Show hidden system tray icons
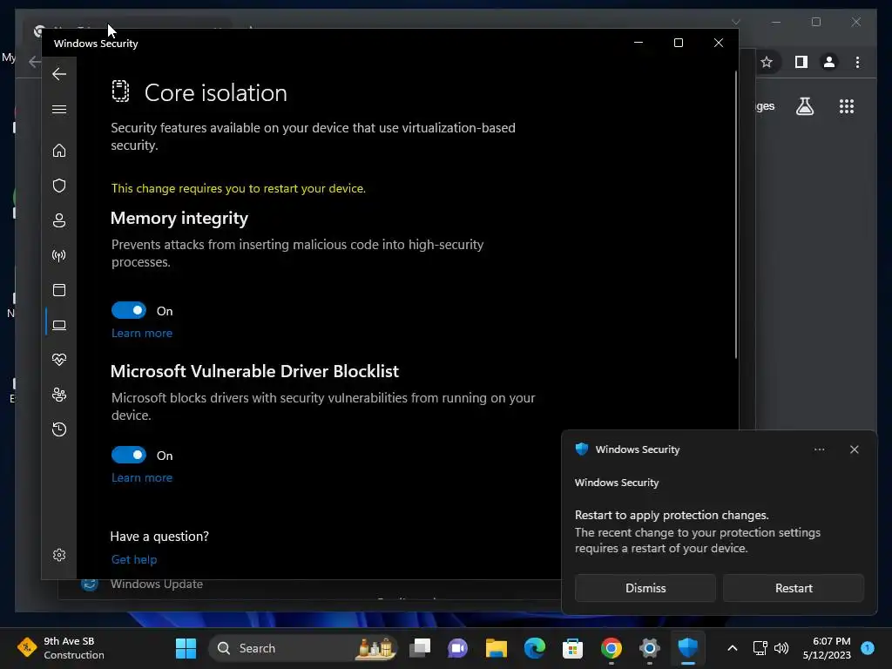Screen dimensions: 892x669 (732, 648)
